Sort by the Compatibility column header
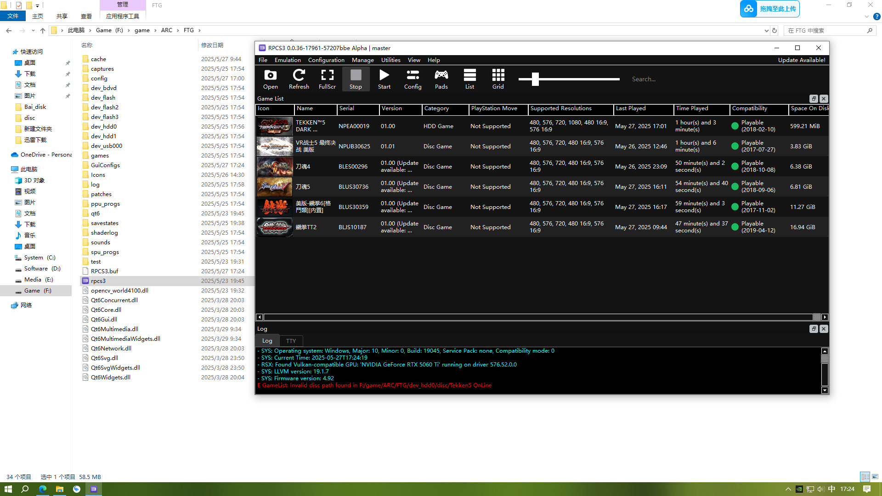Viewport: 882px width, 496px height. point(759,109)
